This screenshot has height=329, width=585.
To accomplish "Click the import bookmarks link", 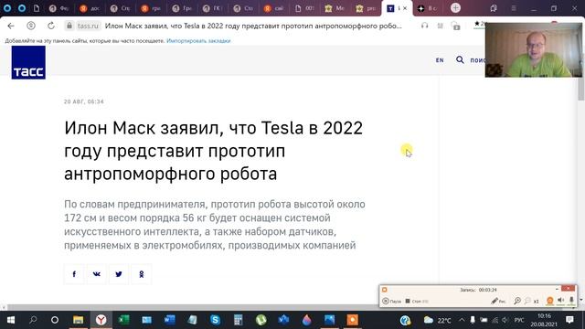I will 198,40.
